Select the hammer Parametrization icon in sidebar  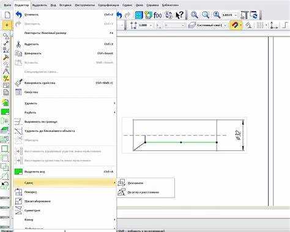pyautogui.click(x=6, y=57)
